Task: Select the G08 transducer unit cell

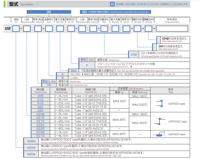Action: (40, 96)
